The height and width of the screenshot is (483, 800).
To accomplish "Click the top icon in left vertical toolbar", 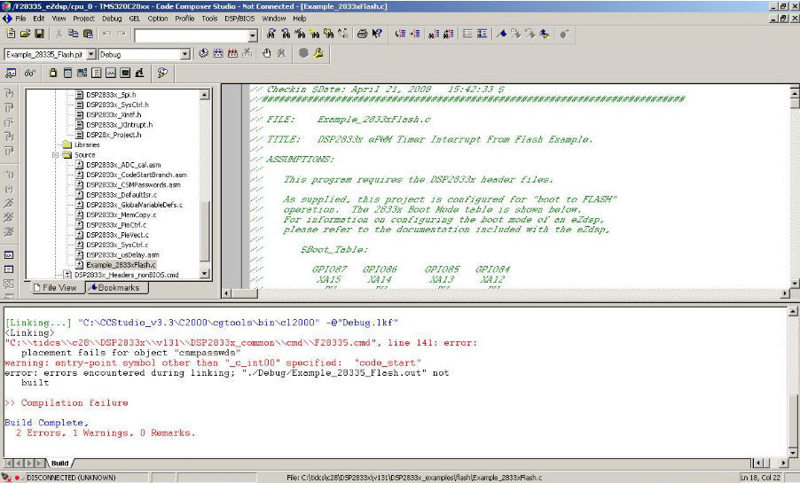I will (x=9, y=94).
